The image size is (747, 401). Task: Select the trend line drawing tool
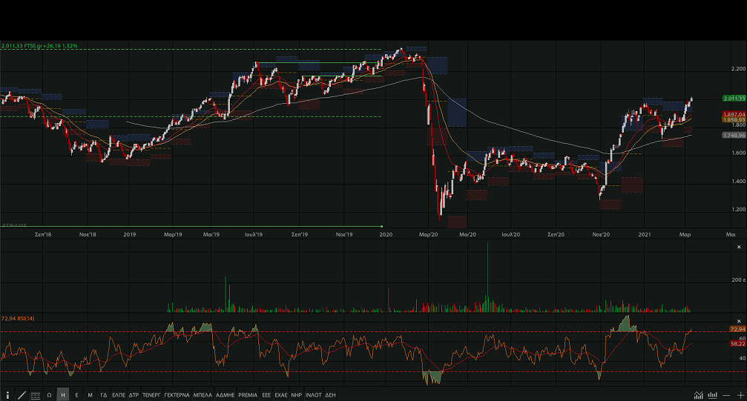pos(22,395)
